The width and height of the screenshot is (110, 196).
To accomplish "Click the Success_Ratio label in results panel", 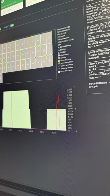I will click(x=95, y=32).
